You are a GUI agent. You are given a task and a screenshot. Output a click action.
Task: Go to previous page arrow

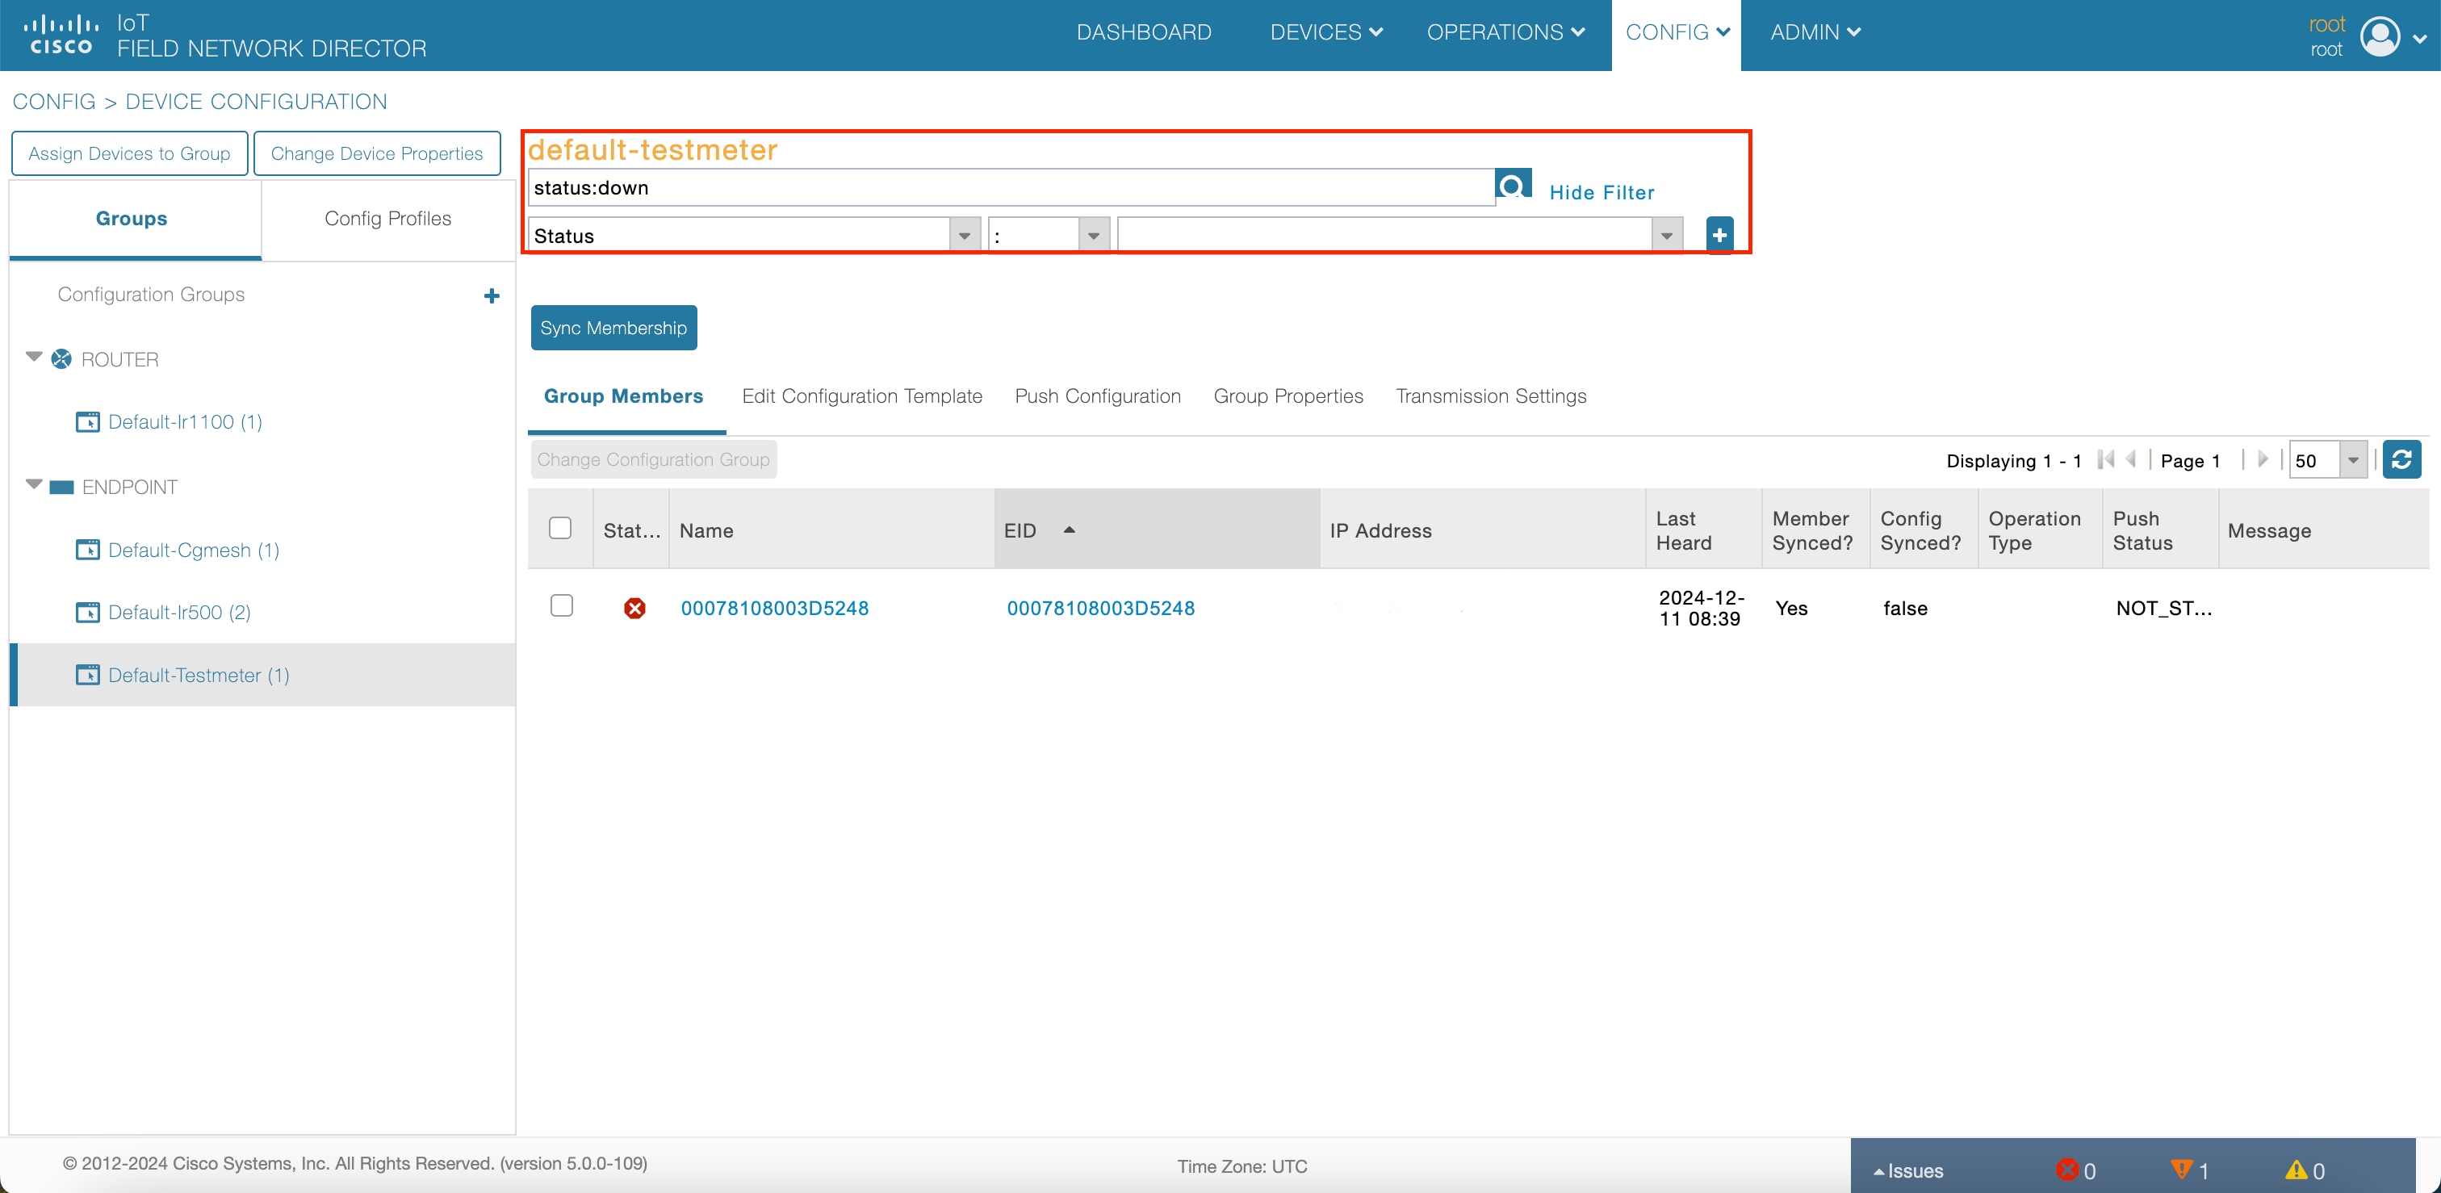(2130, 459)
